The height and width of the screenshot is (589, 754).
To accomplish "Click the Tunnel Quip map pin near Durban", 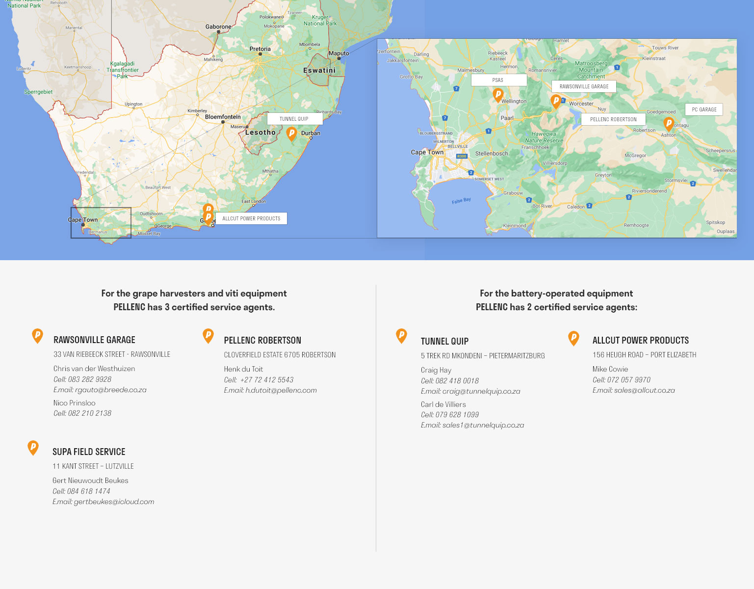I will click(x=291, y=134).
